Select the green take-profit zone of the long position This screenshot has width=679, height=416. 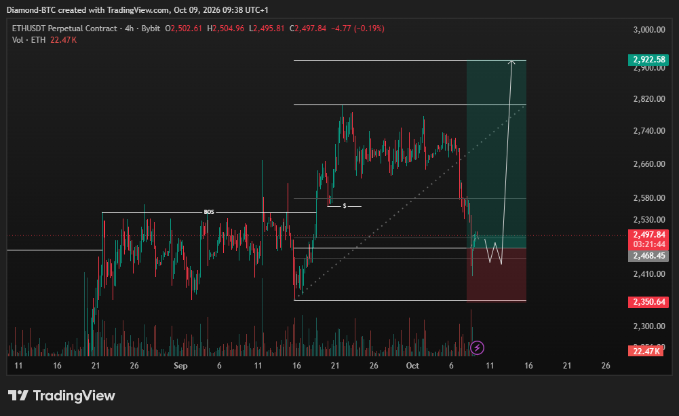pos(497,154)
